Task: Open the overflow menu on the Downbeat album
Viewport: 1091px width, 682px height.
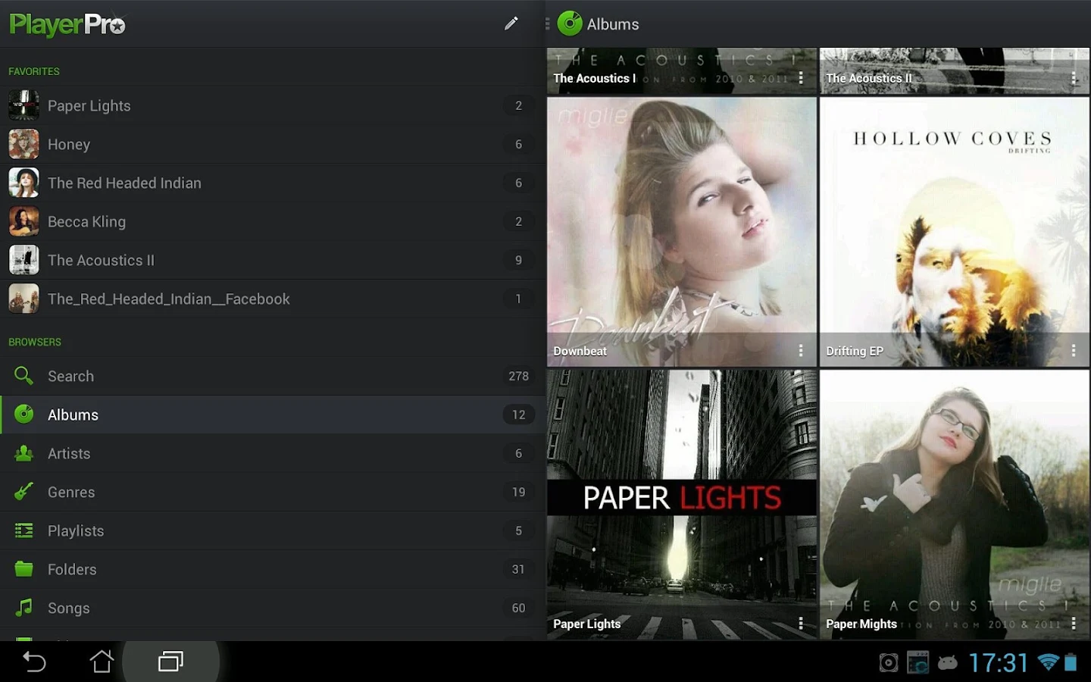Action: pyautogui.click(x=802, y=350)
